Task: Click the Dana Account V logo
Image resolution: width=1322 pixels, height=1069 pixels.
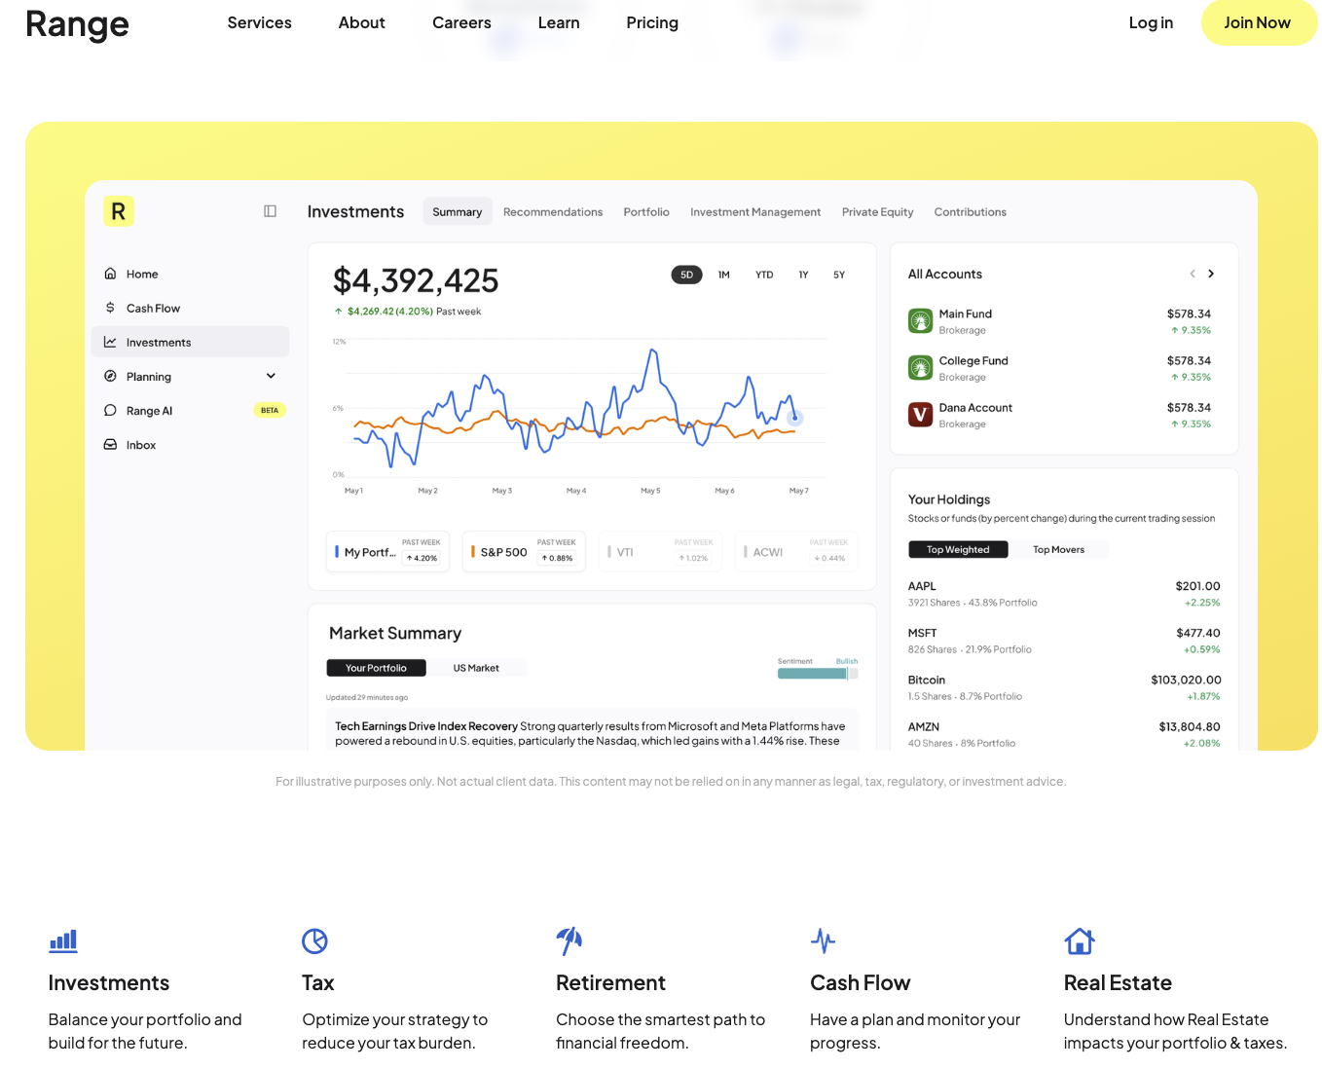Action: click(920, 415)
